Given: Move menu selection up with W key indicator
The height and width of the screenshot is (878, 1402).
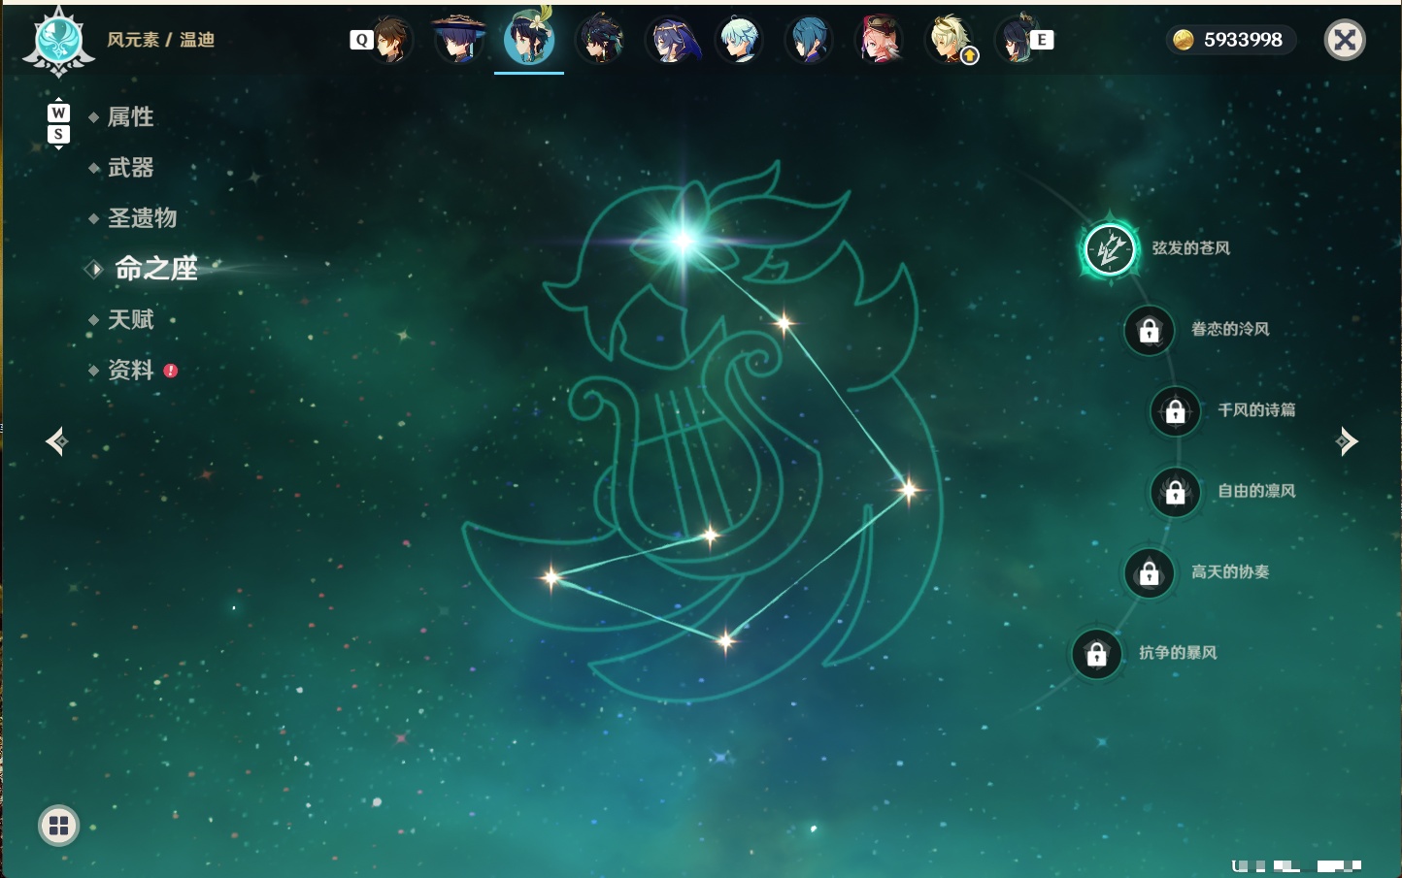Looking at the screenshot, I should click(58, 113).
